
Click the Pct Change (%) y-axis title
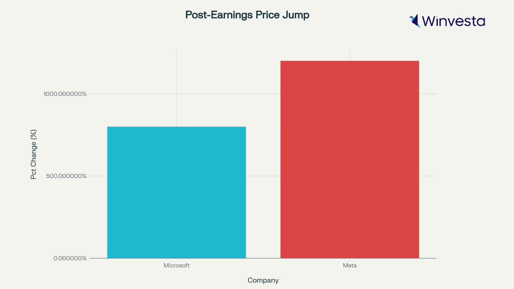[33, 154]
